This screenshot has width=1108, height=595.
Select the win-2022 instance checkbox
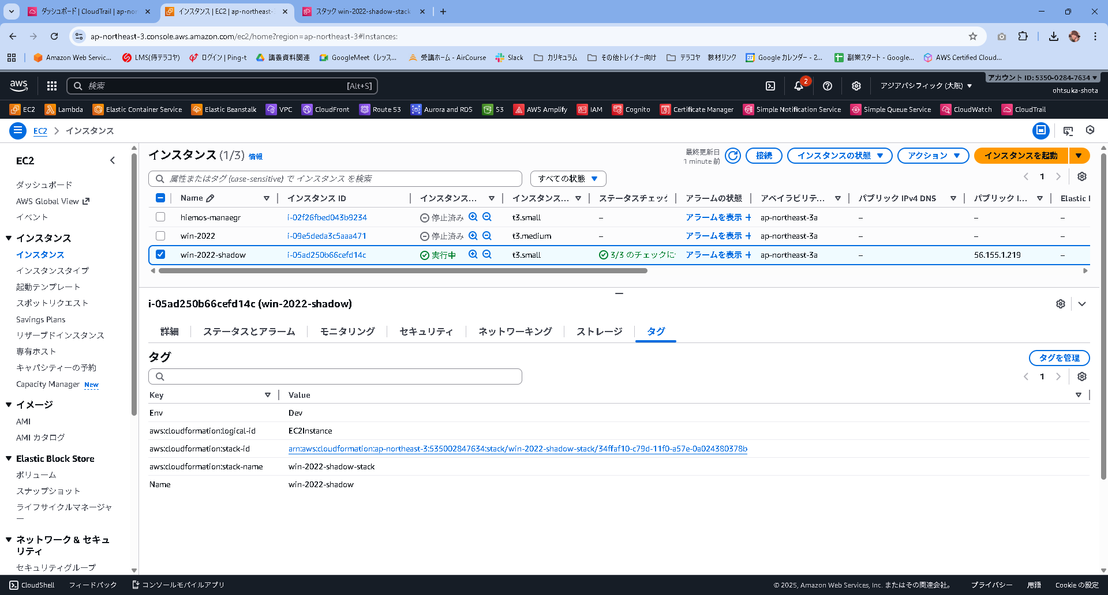160,236
